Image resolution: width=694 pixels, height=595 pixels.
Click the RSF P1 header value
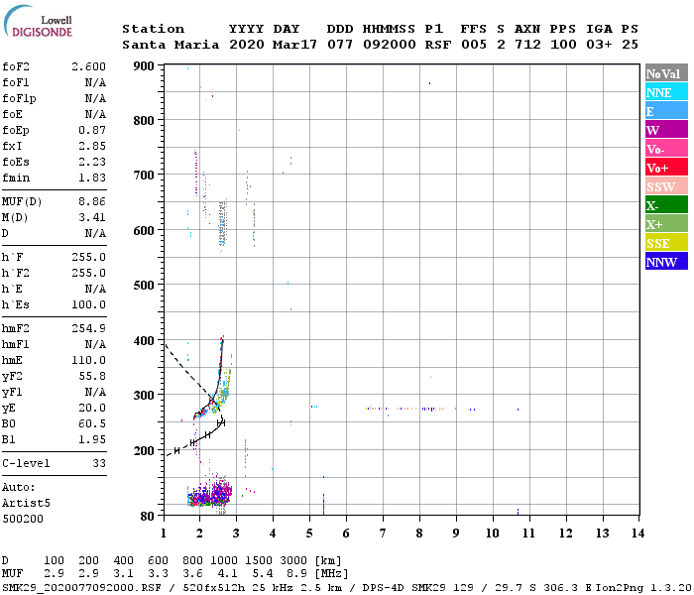(x=438, y=45)
